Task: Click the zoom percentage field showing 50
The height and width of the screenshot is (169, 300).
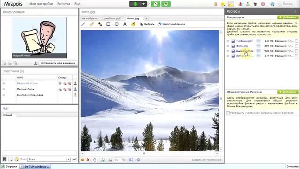Action: (118, 160)
